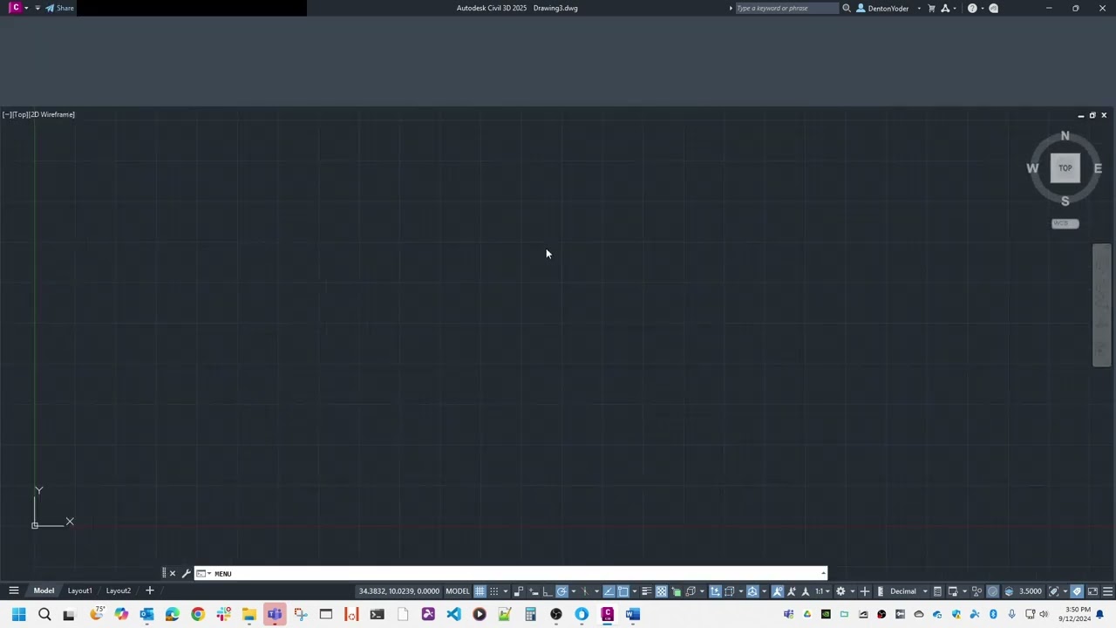1116x628 pixels.
Task: Toggle isometric drafting status icon
Action: pyautogui.click(x=585, y=591)
